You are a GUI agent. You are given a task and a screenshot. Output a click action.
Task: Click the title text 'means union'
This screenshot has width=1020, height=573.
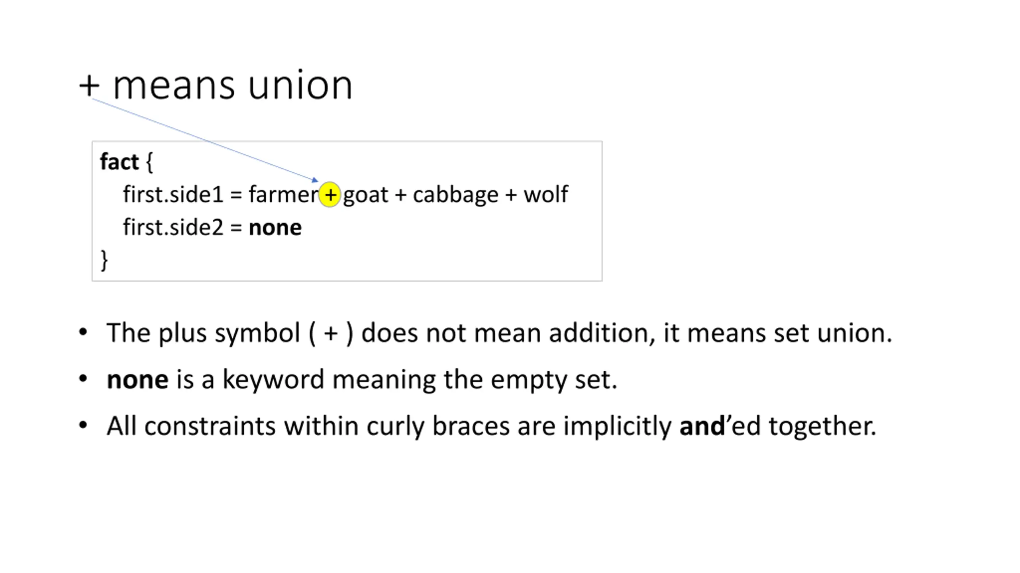tap(233, 86)
